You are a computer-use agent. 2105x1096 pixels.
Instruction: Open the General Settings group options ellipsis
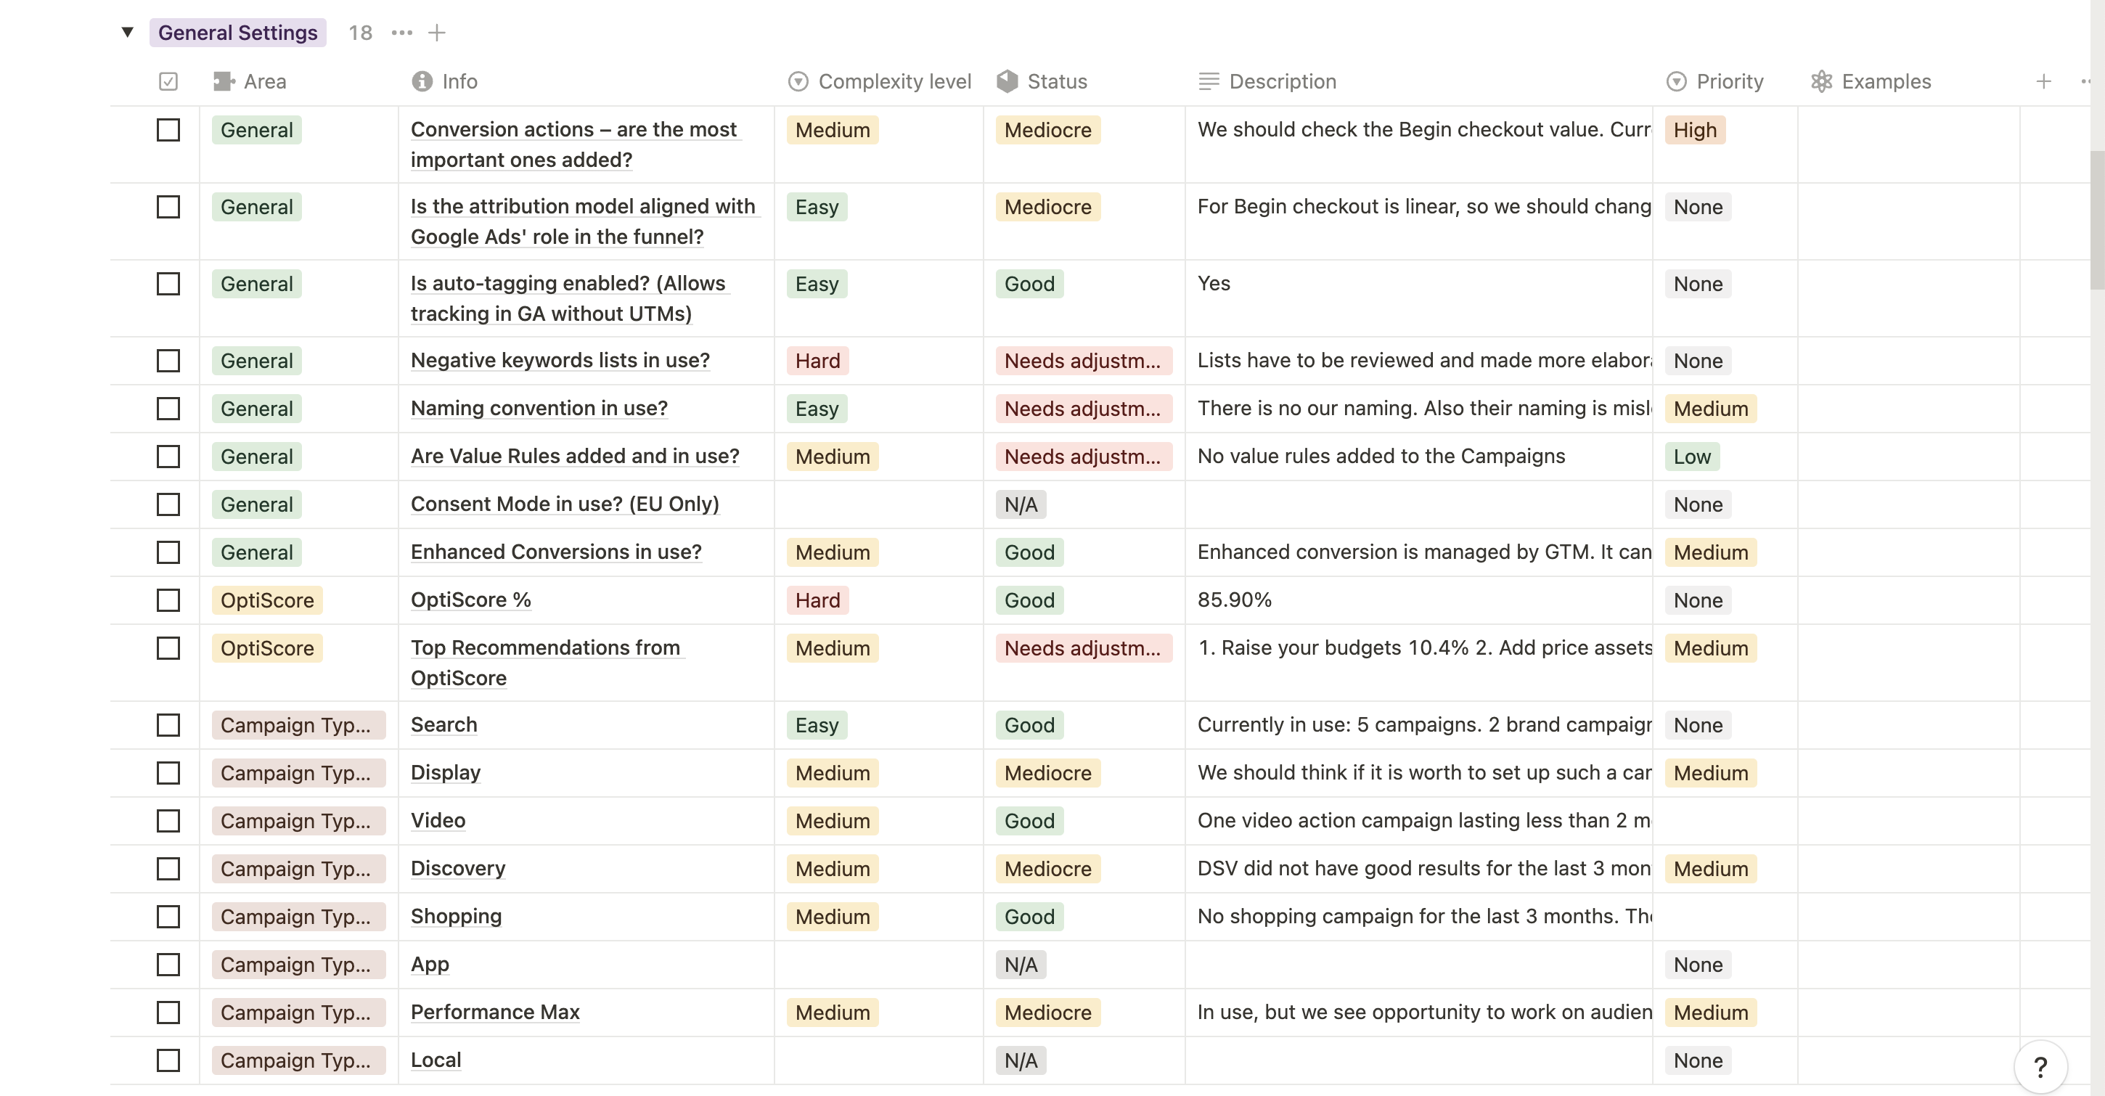401,33
